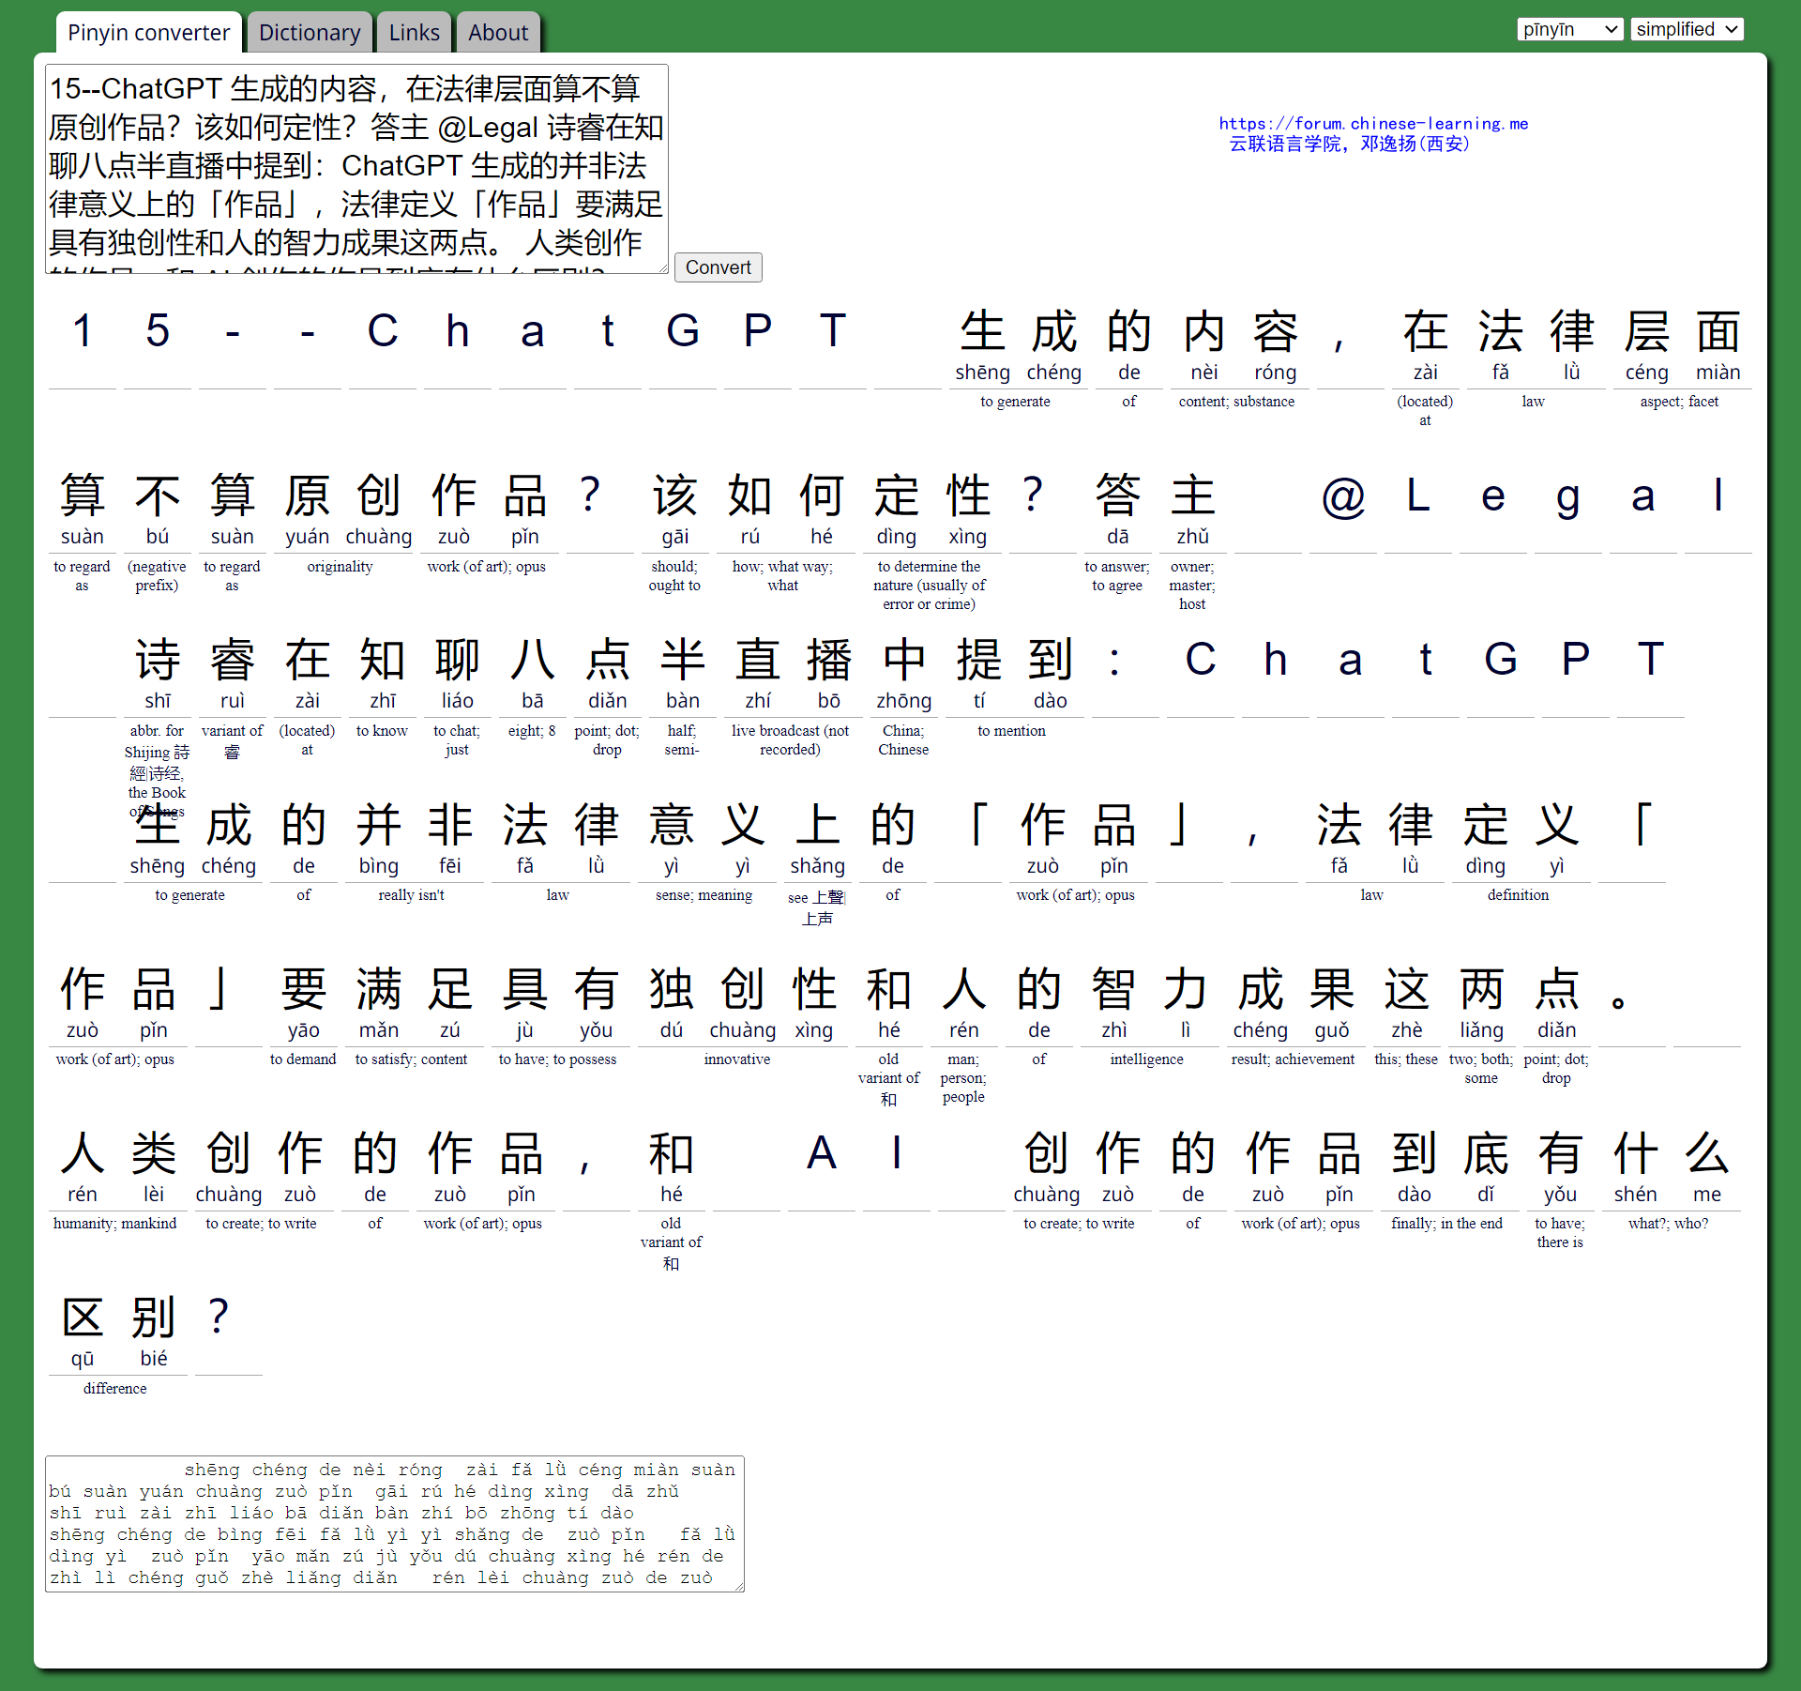Click the character 底

1486,1153
